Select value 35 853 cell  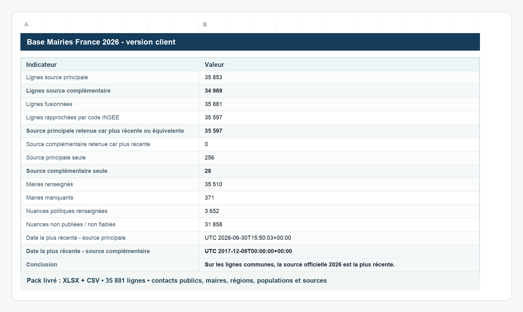click(x=339, y=78)
